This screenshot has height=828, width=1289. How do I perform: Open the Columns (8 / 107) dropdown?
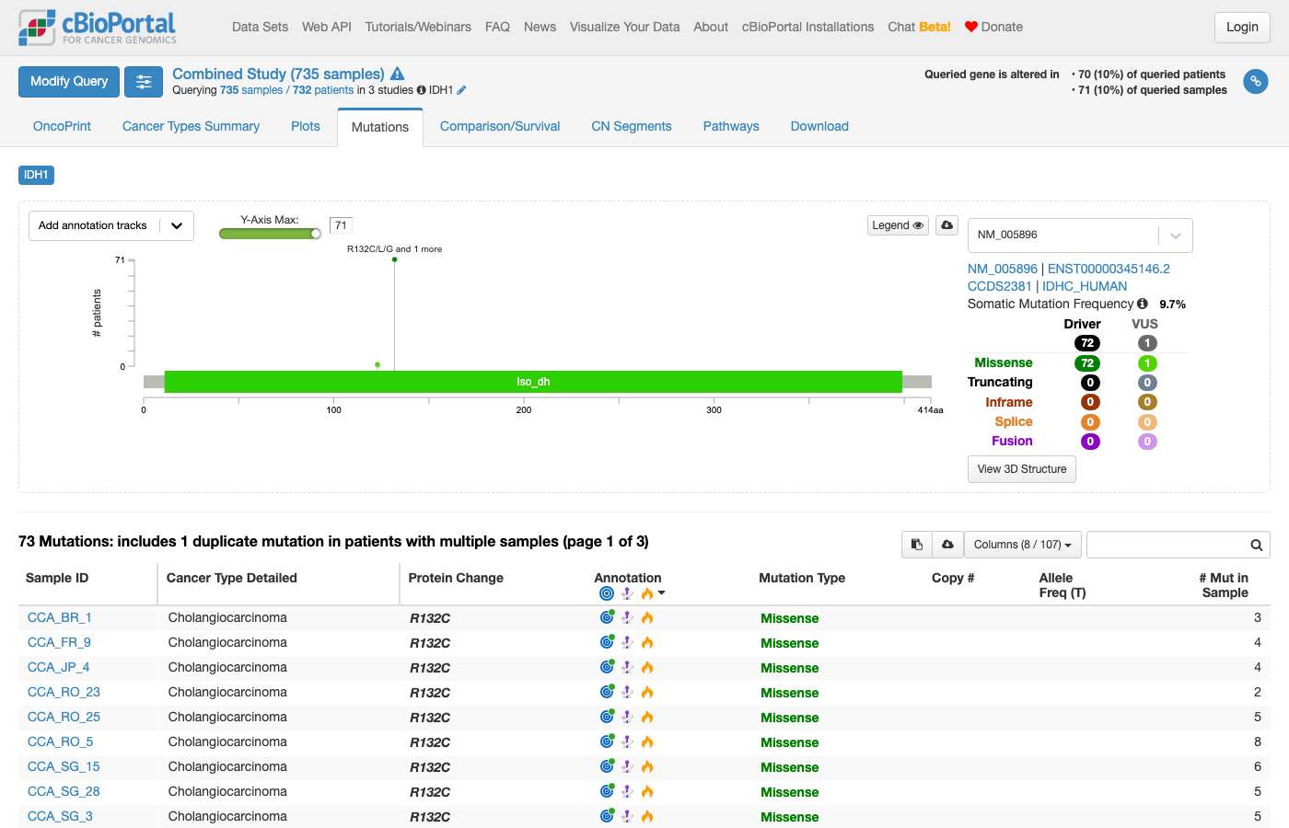click(x=1022, y=545)
